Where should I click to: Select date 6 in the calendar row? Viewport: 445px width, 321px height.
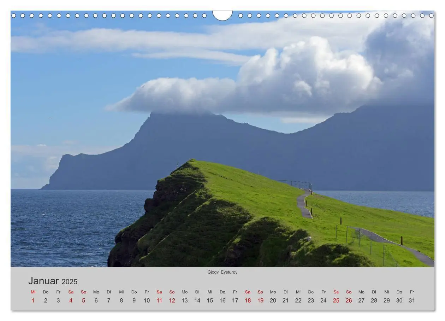click(96, 300)
